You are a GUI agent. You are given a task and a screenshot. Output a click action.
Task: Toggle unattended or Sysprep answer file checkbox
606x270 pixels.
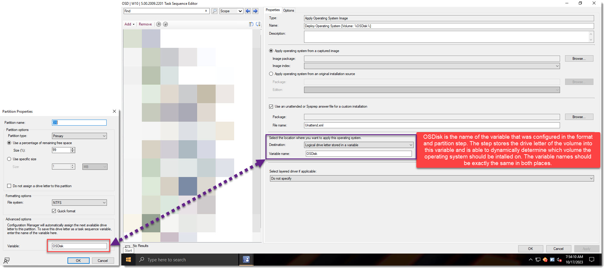tap(271, 106)
